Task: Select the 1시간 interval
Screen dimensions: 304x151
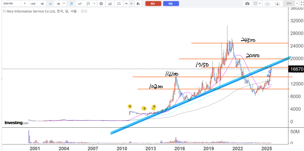Action: 33,4
